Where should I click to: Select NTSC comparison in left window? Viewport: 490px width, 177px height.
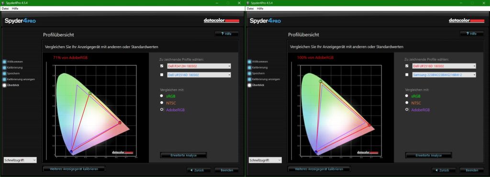point(162,103)
